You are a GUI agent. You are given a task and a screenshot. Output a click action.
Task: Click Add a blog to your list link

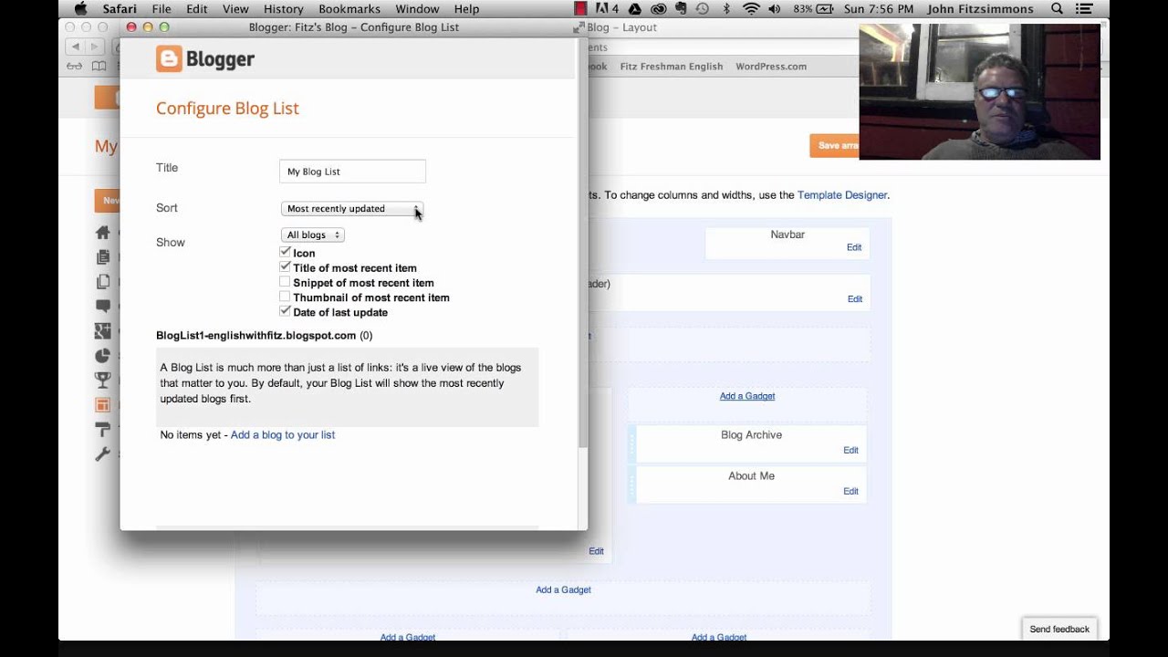tap(283, 435)
